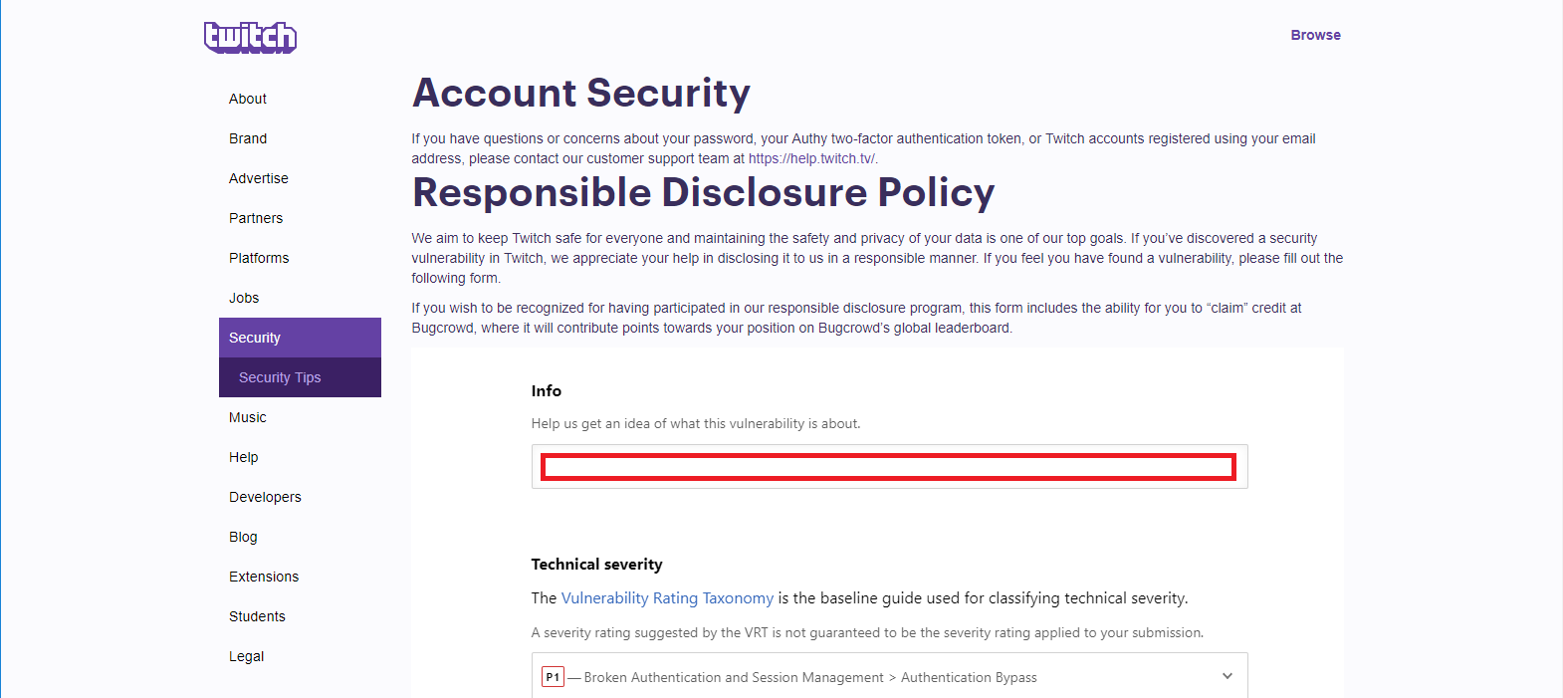Follow the help.twitch.tv link
The height and width of the screenshot is (698, 1563).
tap(812, 158)
